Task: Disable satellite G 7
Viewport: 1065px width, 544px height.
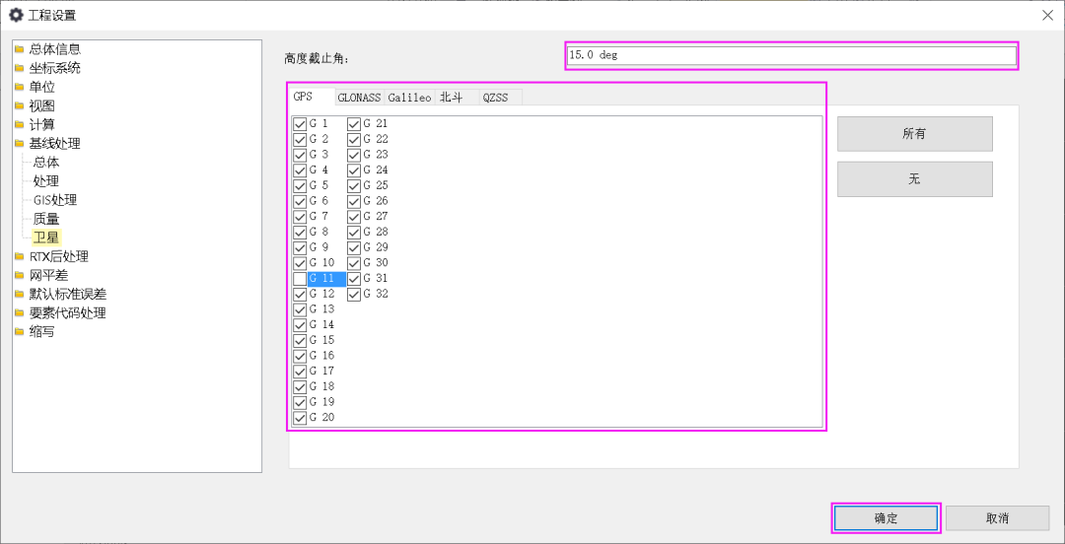Action: tap(300, 217)
